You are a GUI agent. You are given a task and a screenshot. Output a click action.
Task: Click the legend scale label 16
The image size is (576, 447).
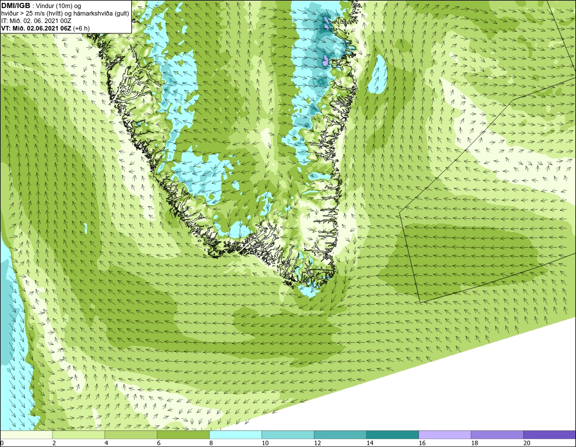coord(422,443)
